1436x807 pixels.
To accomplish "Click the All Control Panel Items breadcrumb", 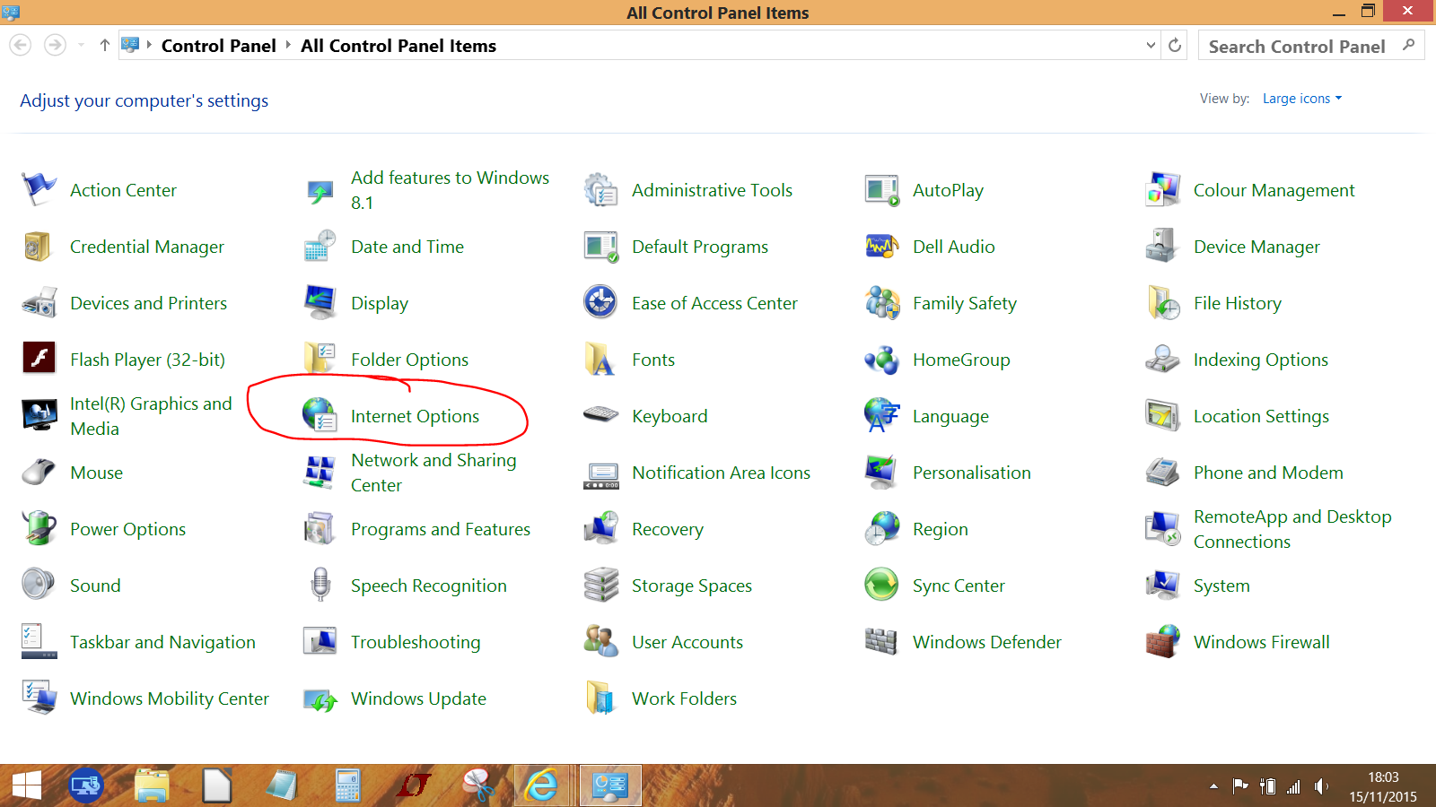I will coord(398,46).
